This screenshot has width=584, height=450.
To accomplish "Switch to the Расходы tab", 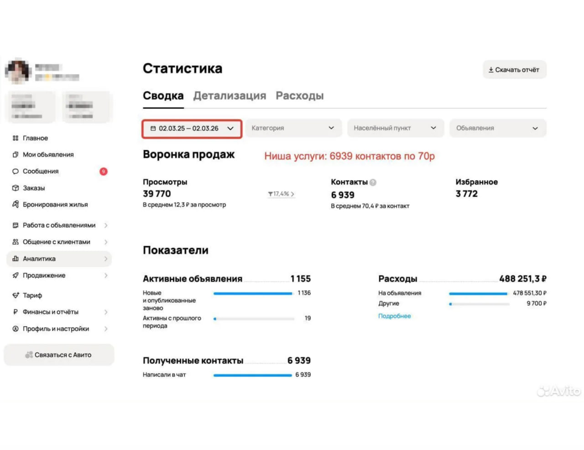I will point(299,96).
